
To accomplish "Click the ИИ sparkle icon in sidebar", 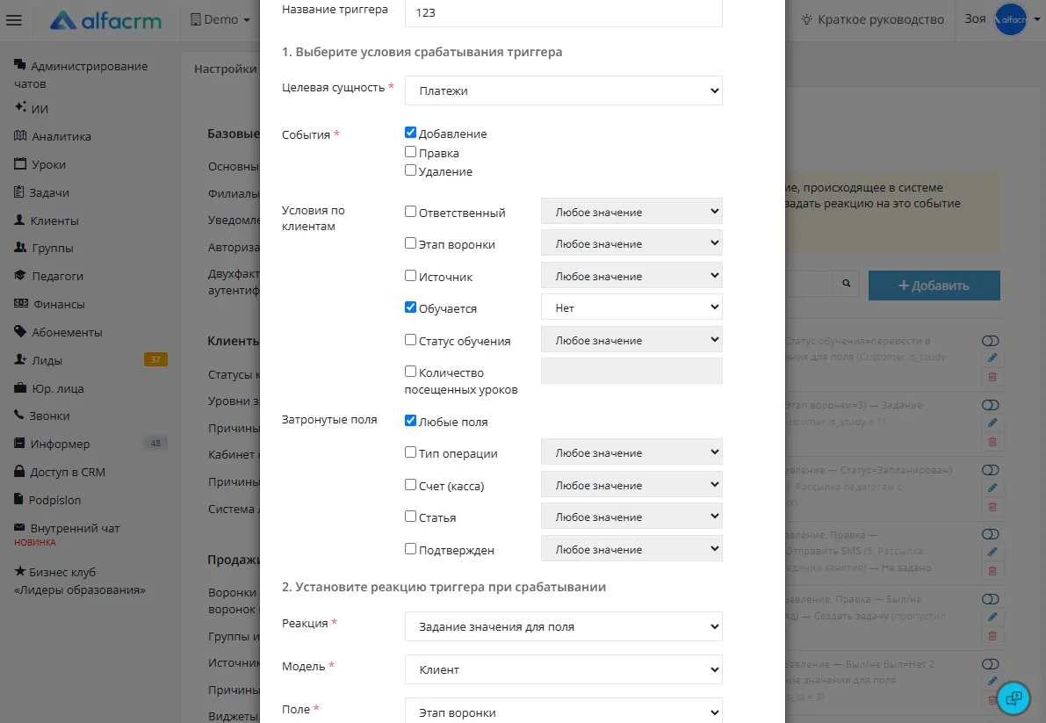I will click(x=21, y=106).
